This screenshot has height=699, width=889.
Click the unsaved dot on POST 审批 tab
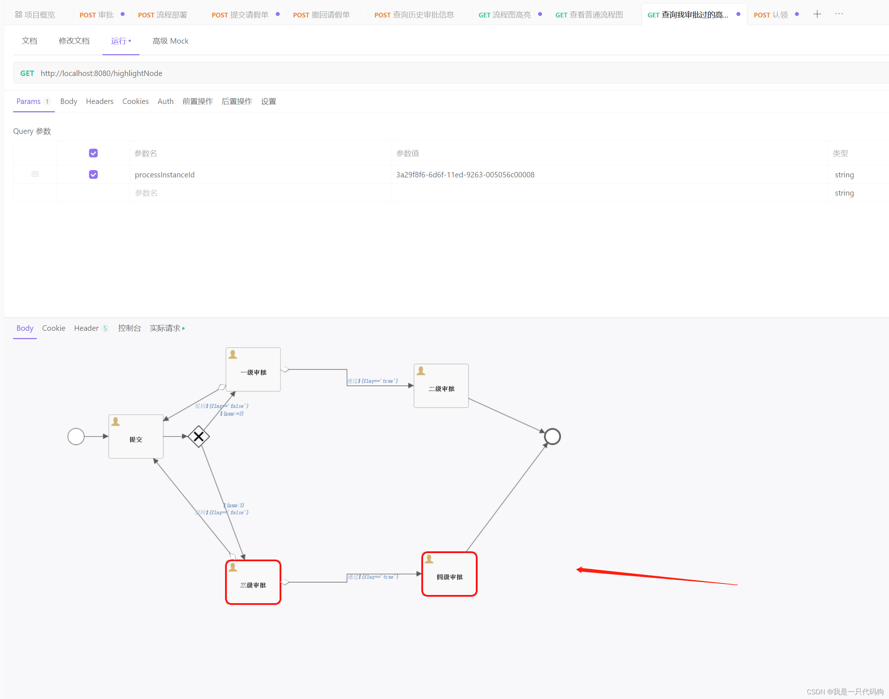[x=122, y=13]
